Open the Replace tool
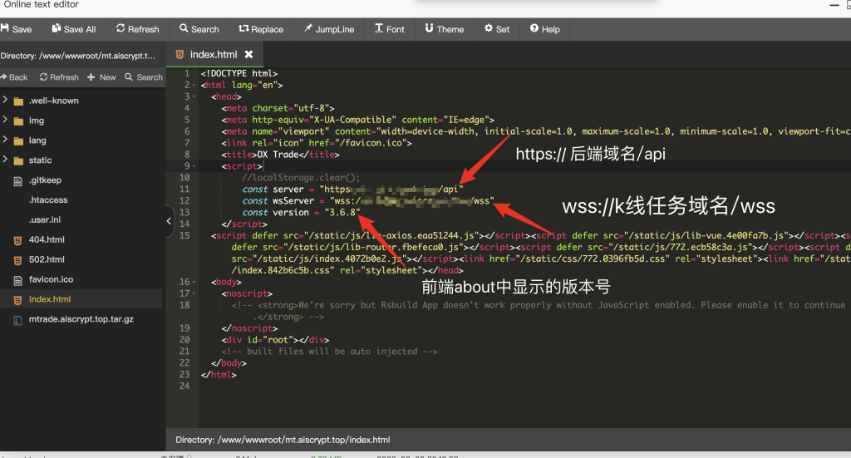This screenshot has height=458, width=851. 260,29
